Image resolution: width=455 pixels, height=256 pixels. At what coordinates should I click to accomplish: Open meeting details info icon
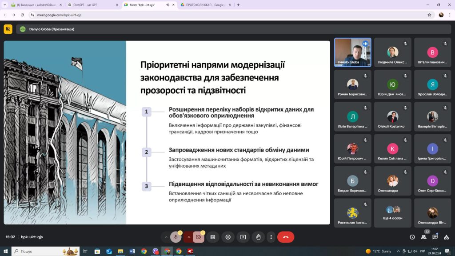click(412, 237)
